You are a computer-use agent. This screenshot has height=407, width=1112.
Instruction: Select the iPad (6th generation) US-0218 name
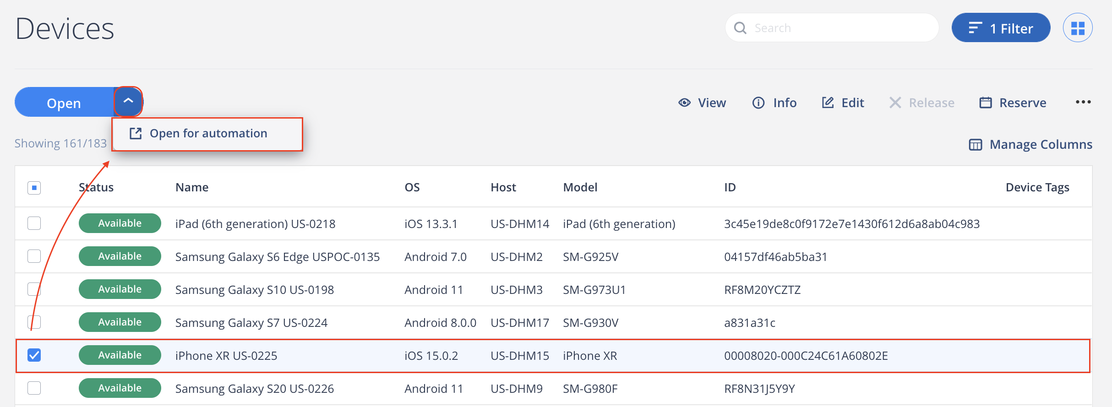pyautogui.click(x=256, y=224)
